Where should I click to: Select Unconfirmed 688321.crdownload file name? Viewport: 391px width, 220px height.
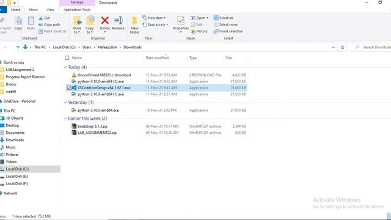click(x=104, y=75)
